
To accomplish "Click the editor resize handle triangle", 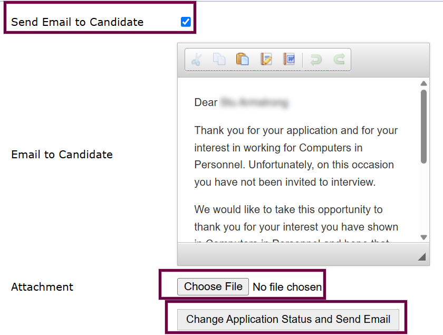I will [x=422, y=257].
